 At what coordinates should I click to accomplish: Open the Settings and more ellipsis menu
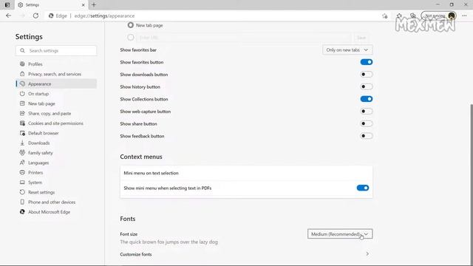(x=464, y=16)
